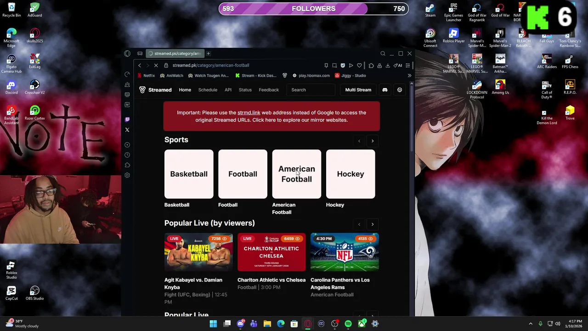Open a new browser tab
Screen dimensions: 588x331
click(208, 53)
